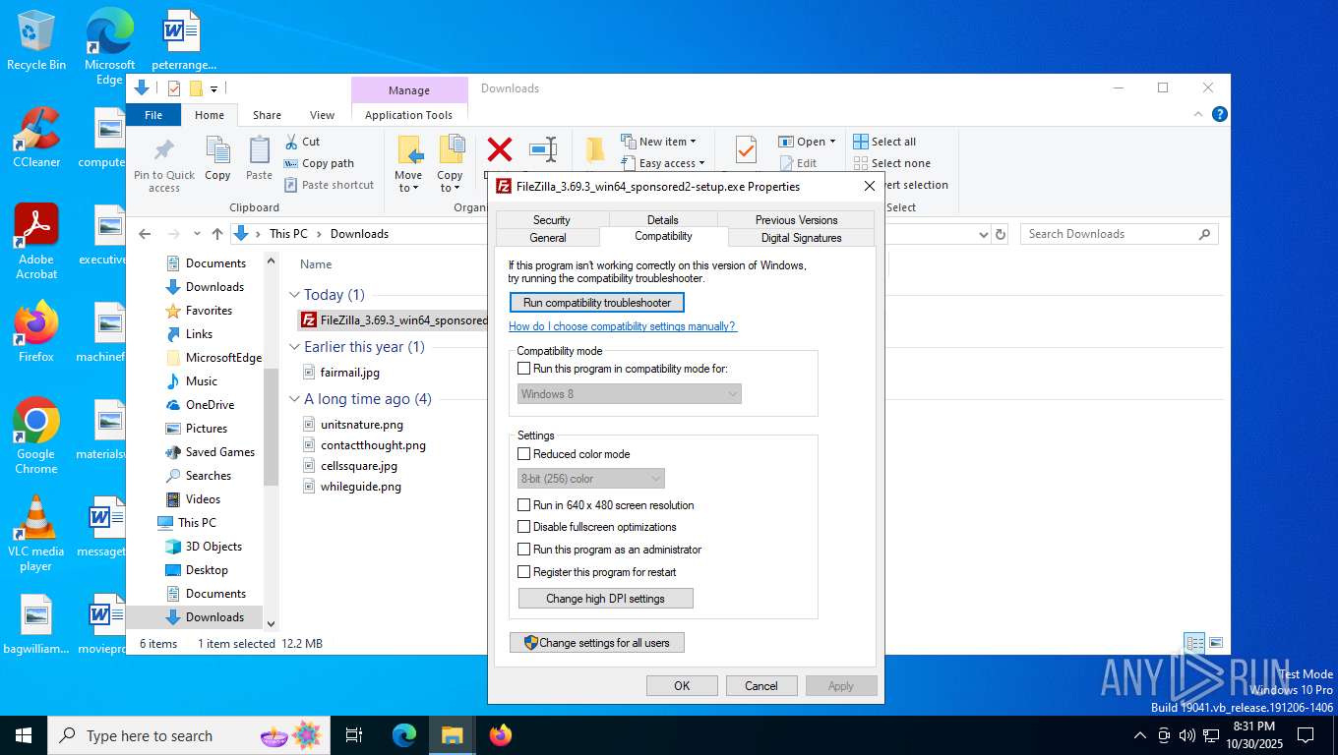Check Register this program for restart

coord(524,572)
